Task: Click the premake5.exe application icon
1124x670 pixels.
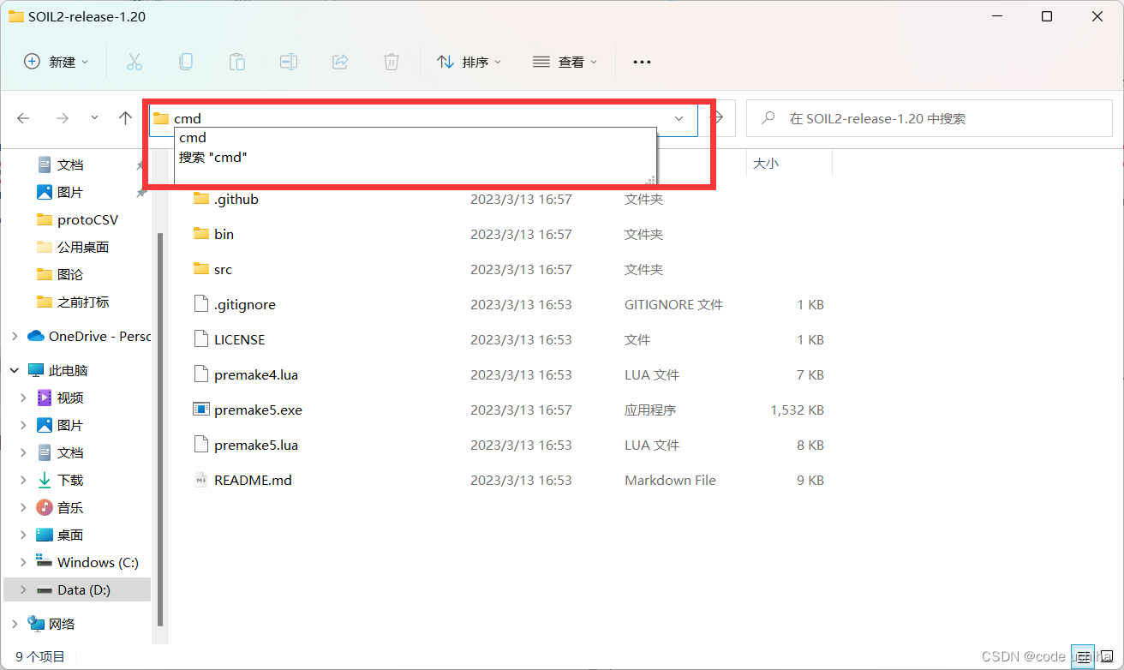Action: click(x=201, y=410)
